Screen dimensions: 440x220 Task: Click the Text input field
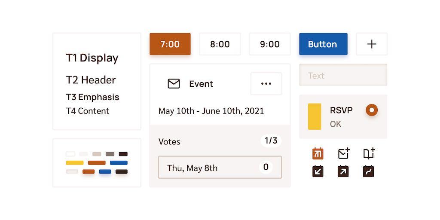[x=343, y=75]
